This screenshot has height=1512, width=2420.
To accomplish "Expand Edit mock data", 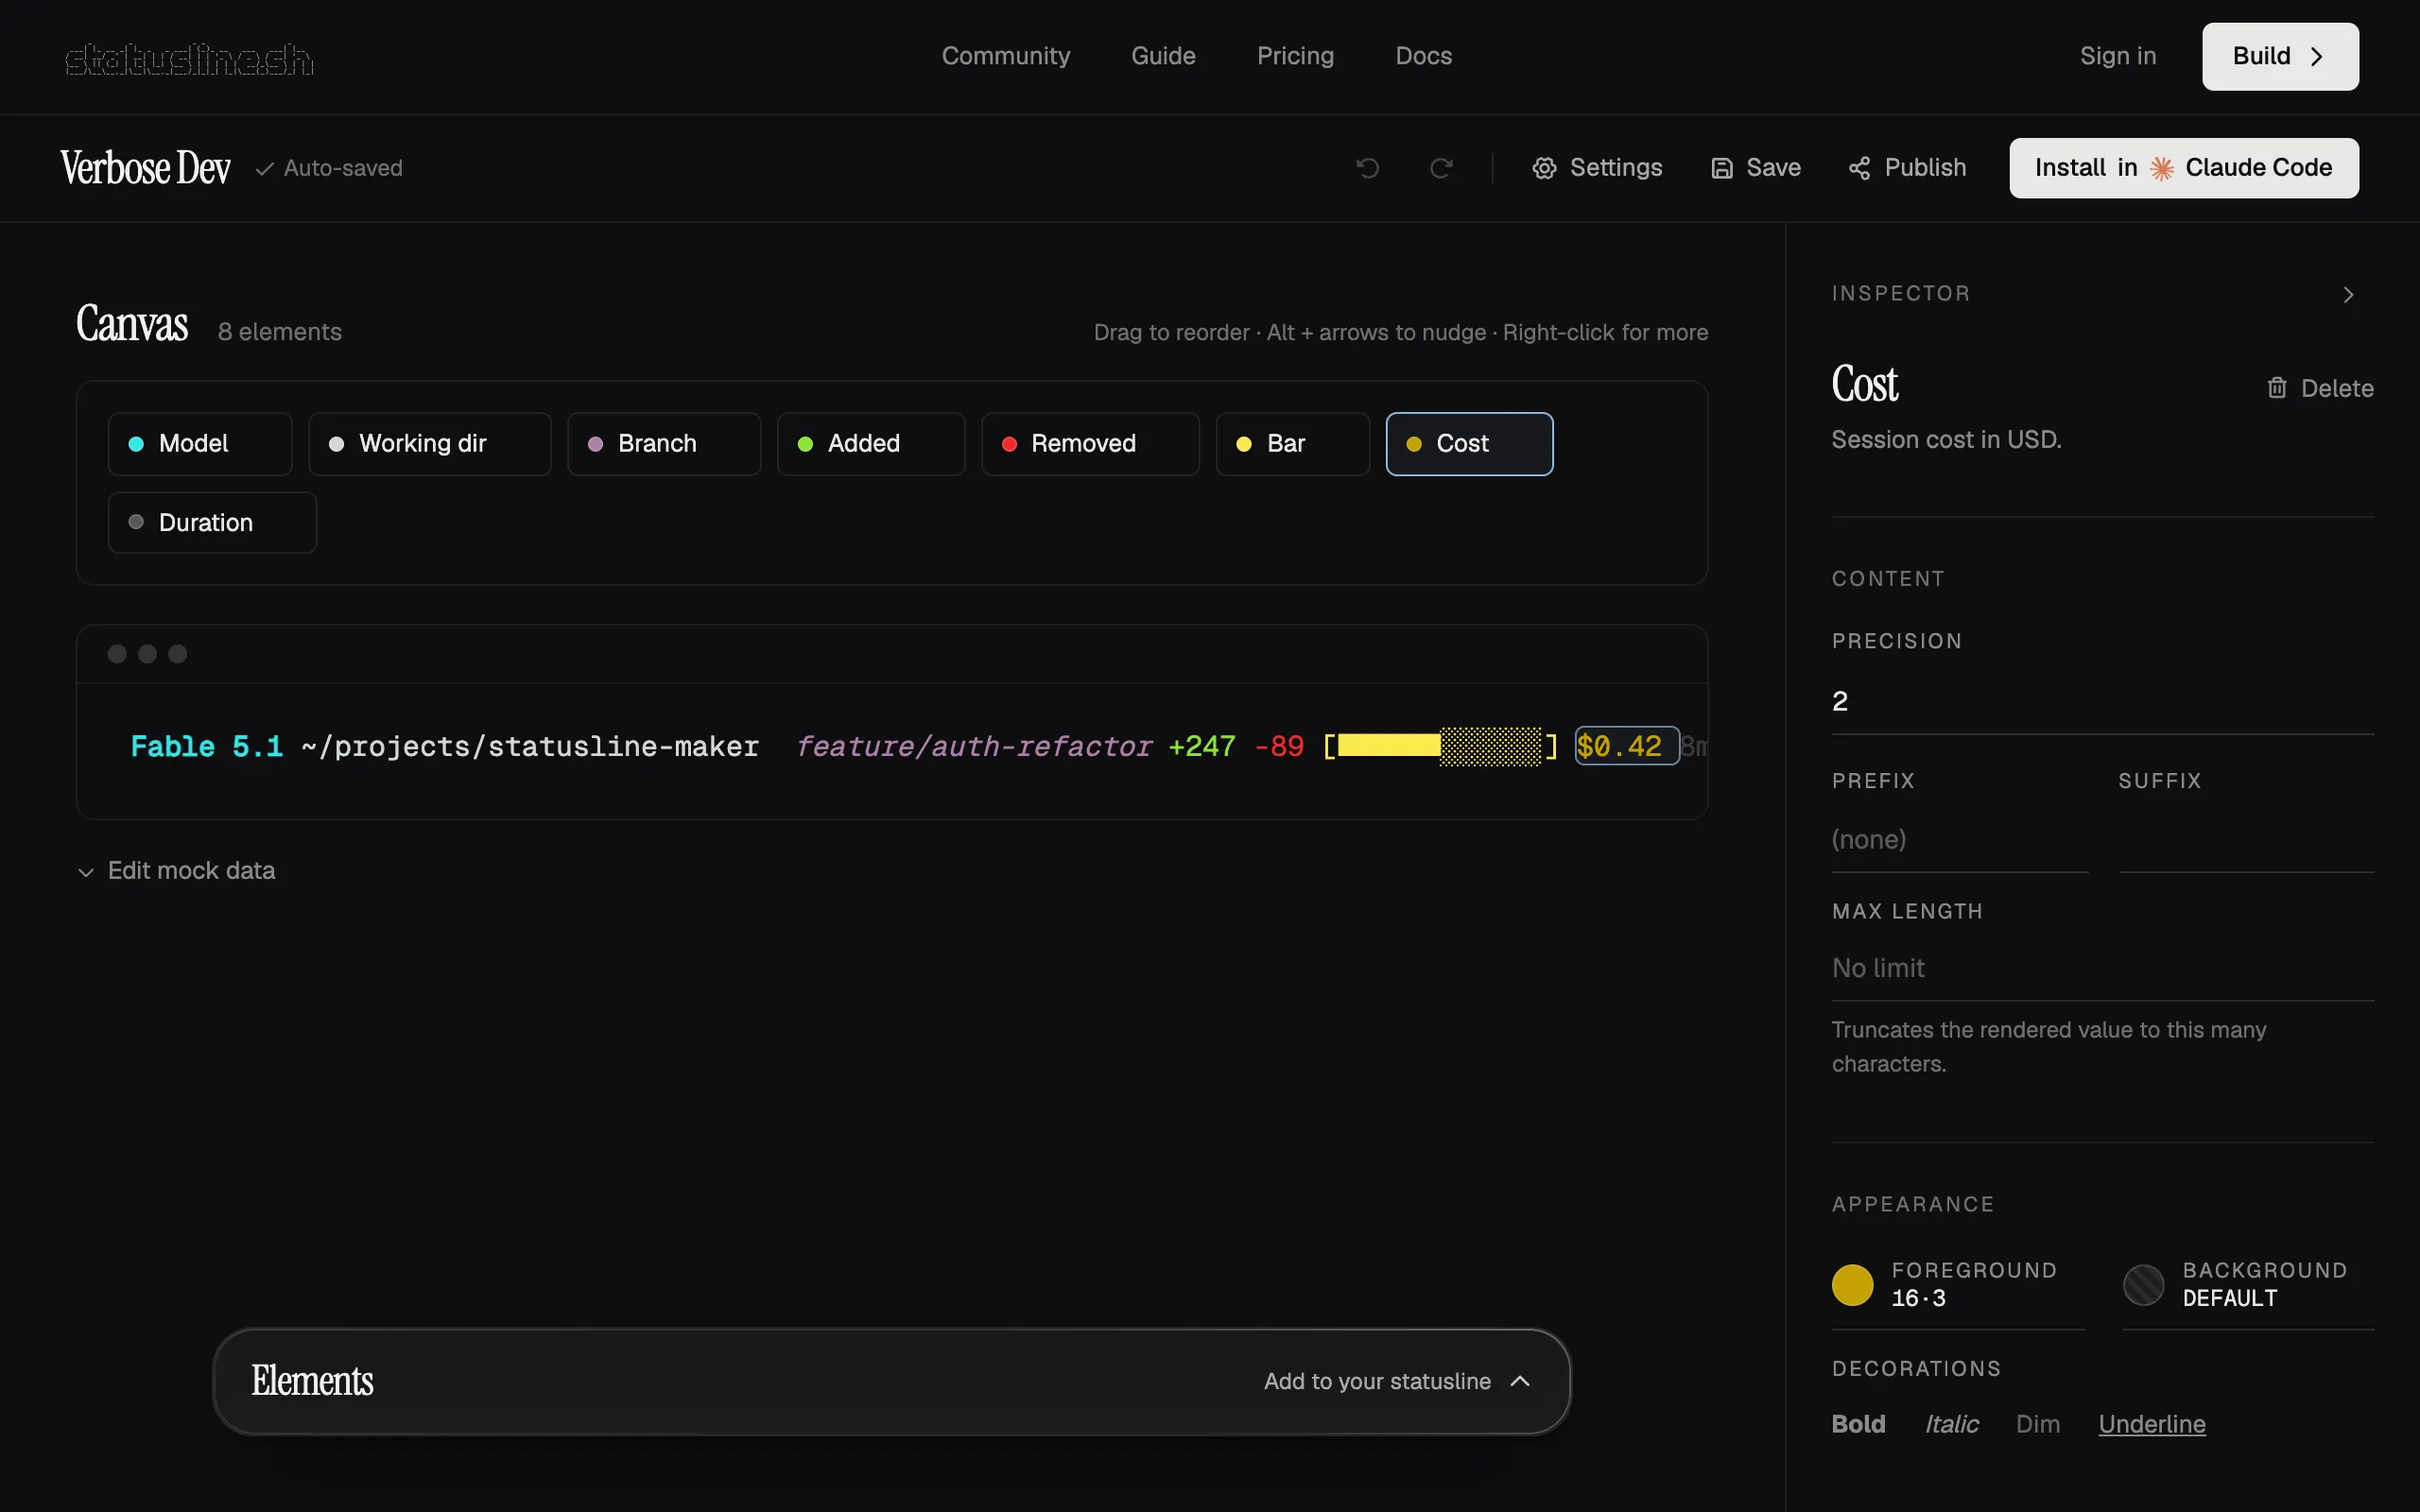I will (176, 871).
